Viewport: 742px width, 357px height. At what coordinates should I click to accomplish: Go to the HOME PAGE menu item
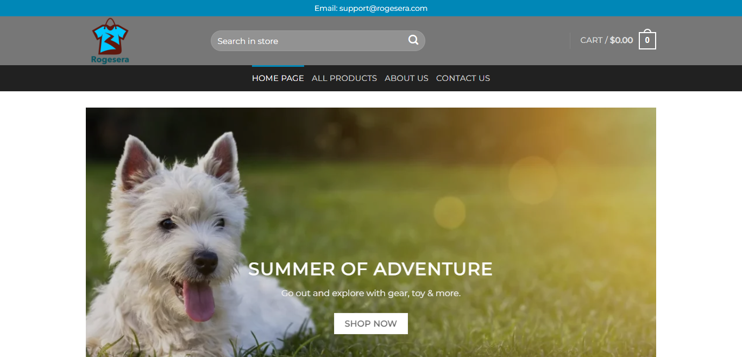click(x=278, y=78)
